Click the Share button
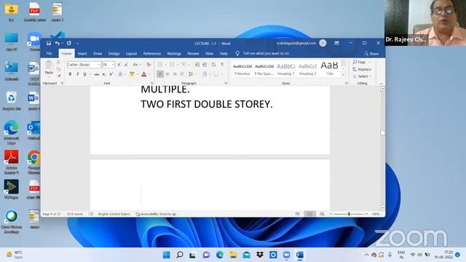466x262 pixels. coord(371,53)
